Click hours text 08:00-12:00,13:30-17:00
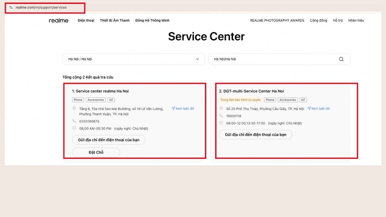Image resolution: width=386 pixels, height=217 pixels. click(246, 123)
